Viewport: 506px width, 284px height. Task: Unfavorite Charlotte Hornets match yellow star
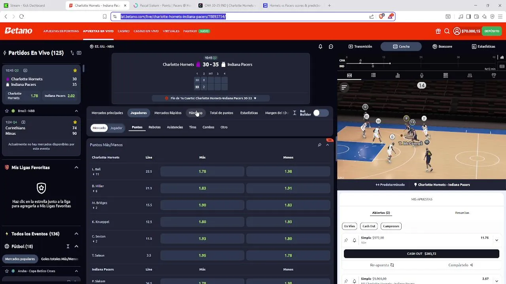75,71
